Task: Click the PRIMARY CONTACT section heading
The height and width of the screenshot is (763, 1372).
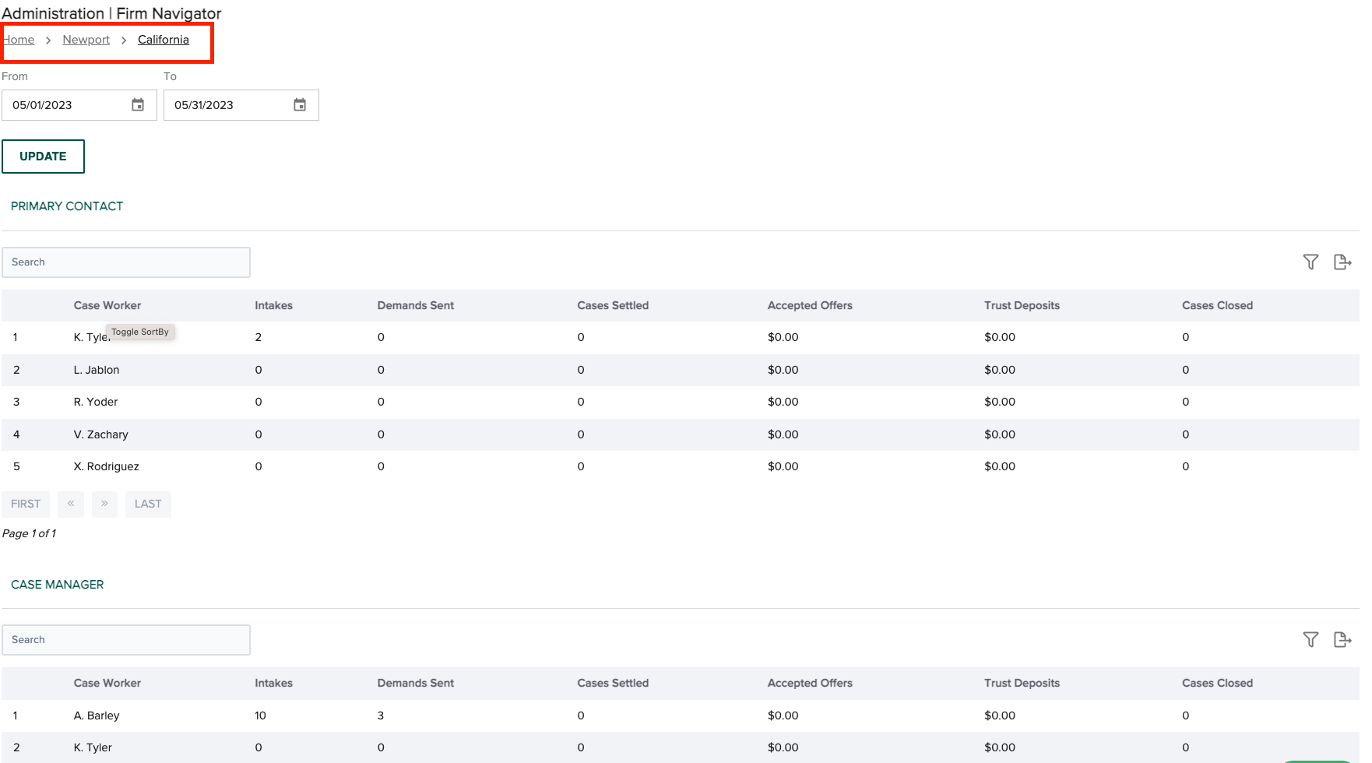Action: click(x=67, y=206)
